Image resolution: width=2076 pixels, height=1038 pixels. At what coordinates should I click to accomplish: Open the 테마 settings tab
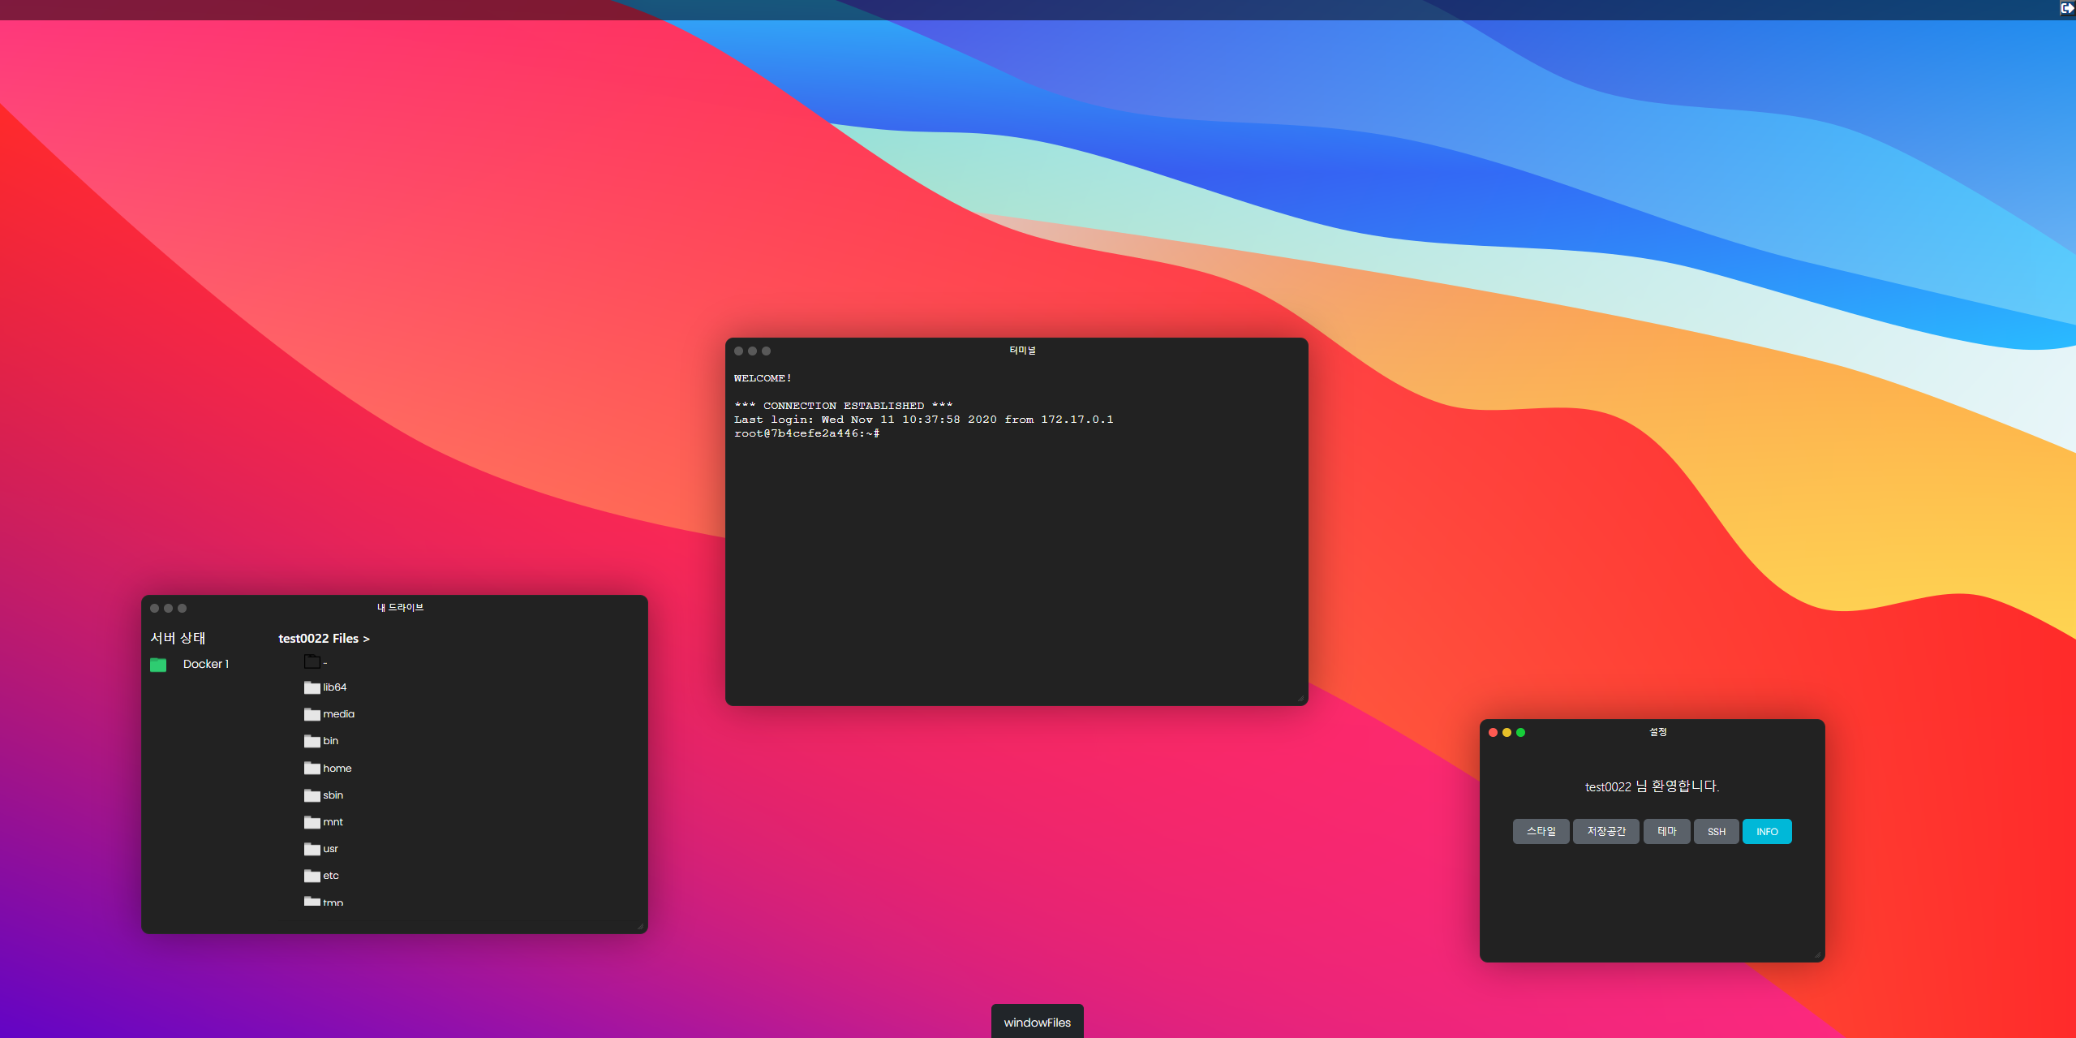1666,831
